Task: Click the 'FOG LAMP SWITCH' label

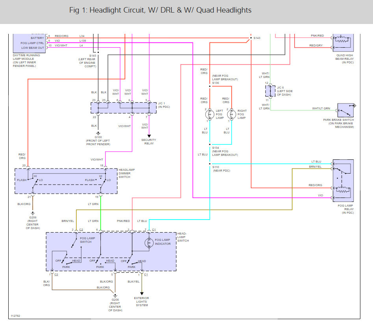Action: 87,240
